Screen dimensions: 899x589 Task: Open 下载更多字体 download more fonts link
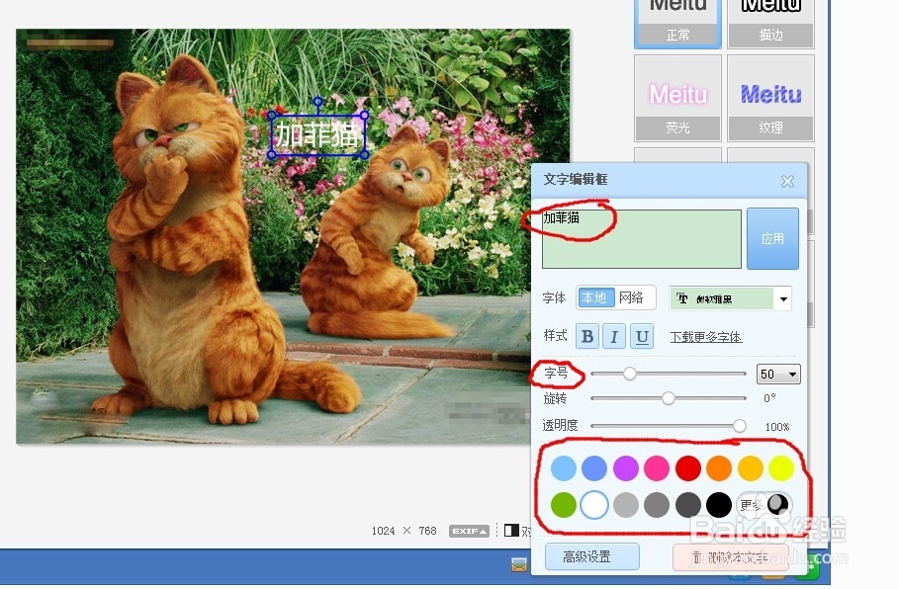(x=705, y=336)
